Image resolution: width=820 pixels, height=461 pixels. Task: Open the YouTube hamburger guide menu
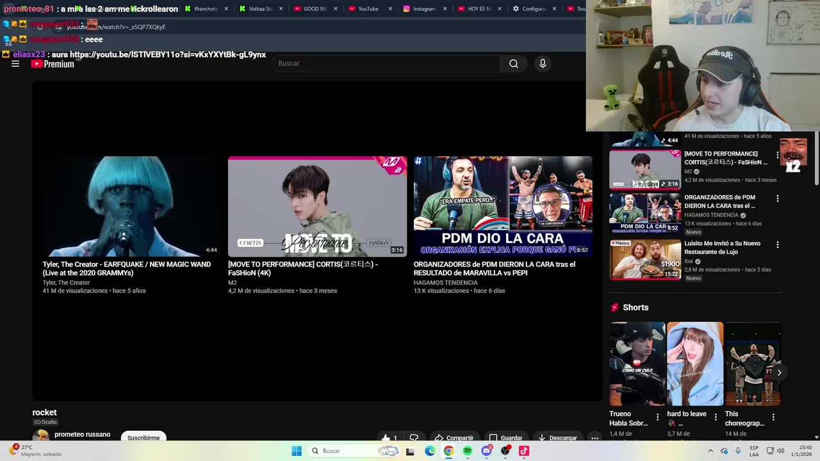[15, 63]
